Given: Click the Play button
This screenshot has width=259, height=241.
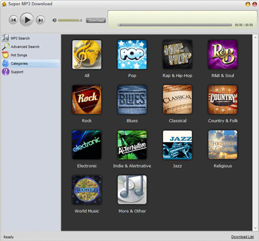Looking at the screenshot, I should (x=27, y=20).
